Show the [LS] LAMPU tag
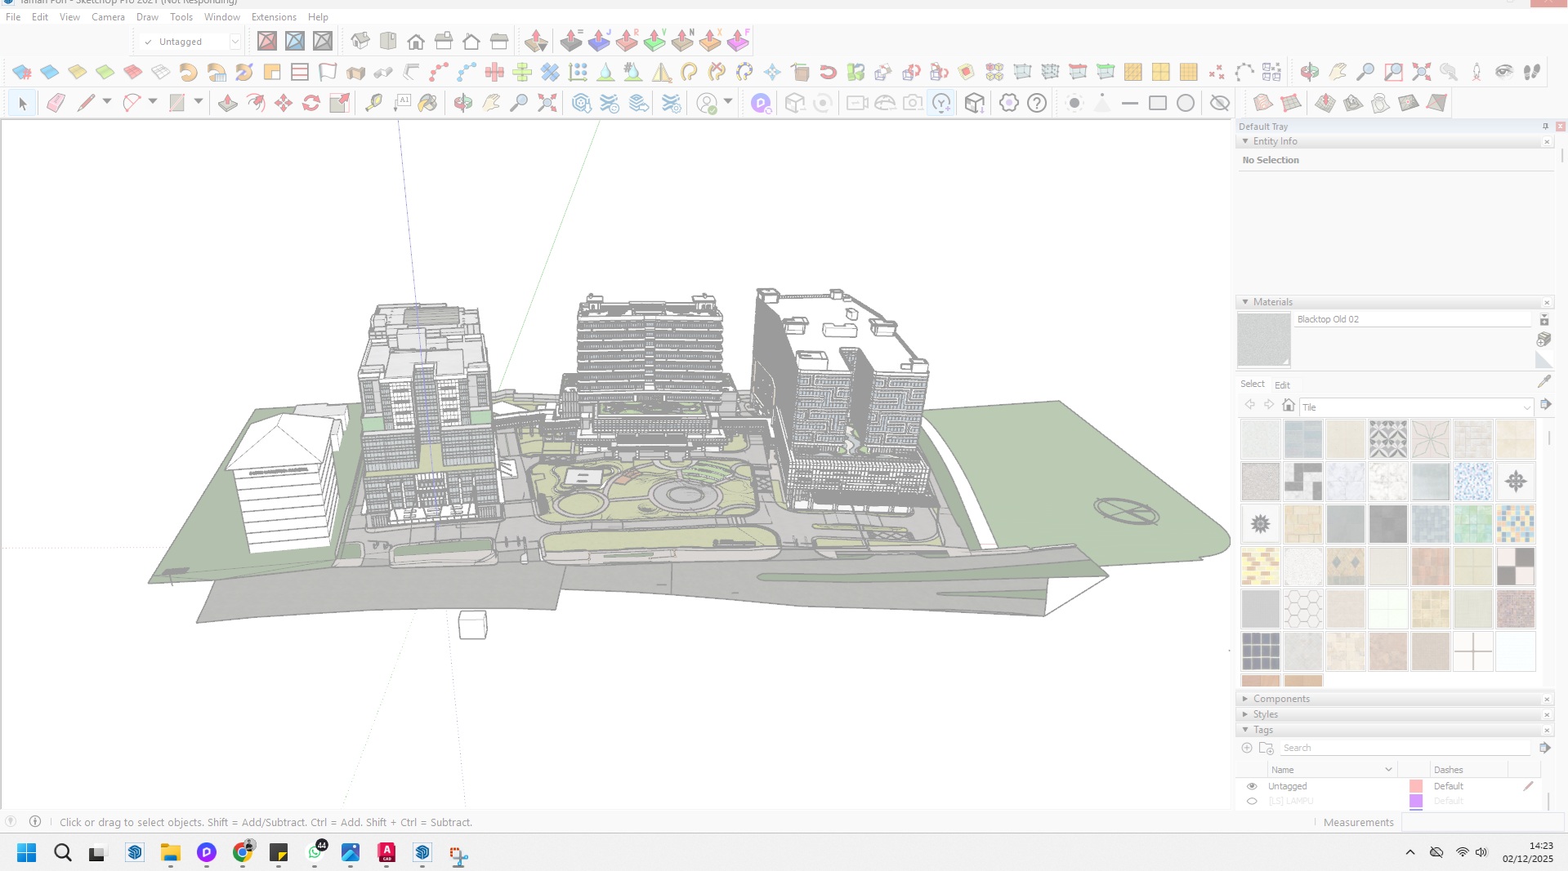Viewport: 1568px width, 871px height. pyautogui.click(x=1252, y=801)
